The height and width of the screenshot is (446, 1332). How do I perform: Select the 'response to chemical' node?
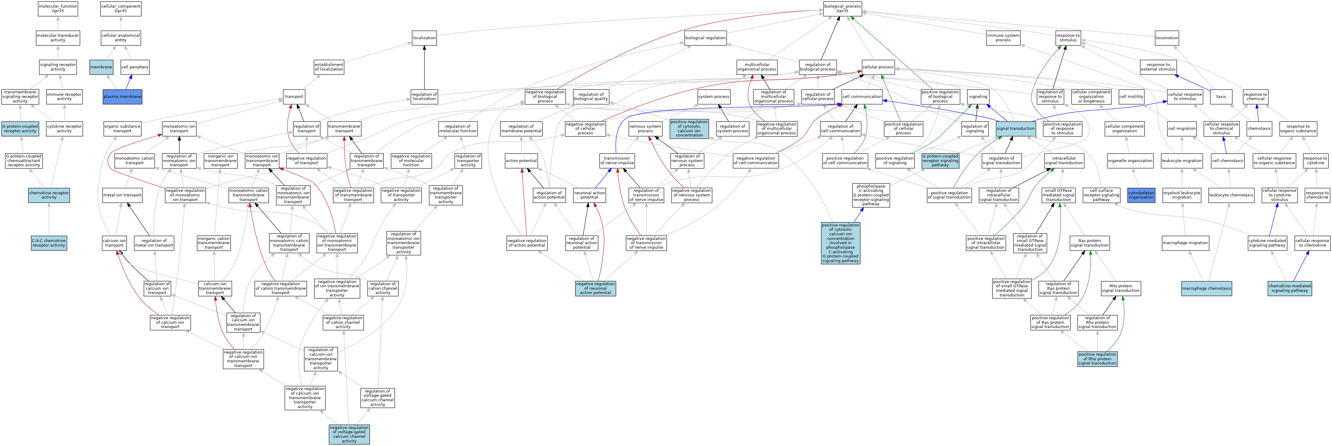(1256, 97)
